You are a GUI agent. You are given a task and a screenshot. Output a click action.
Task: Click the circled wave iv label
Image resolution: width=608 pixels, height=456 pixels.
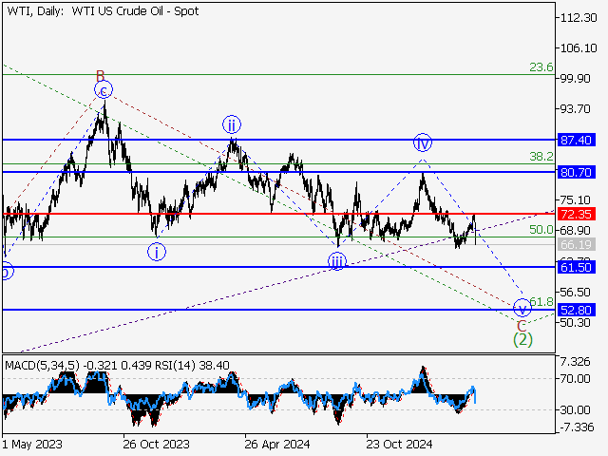[423, 143]
